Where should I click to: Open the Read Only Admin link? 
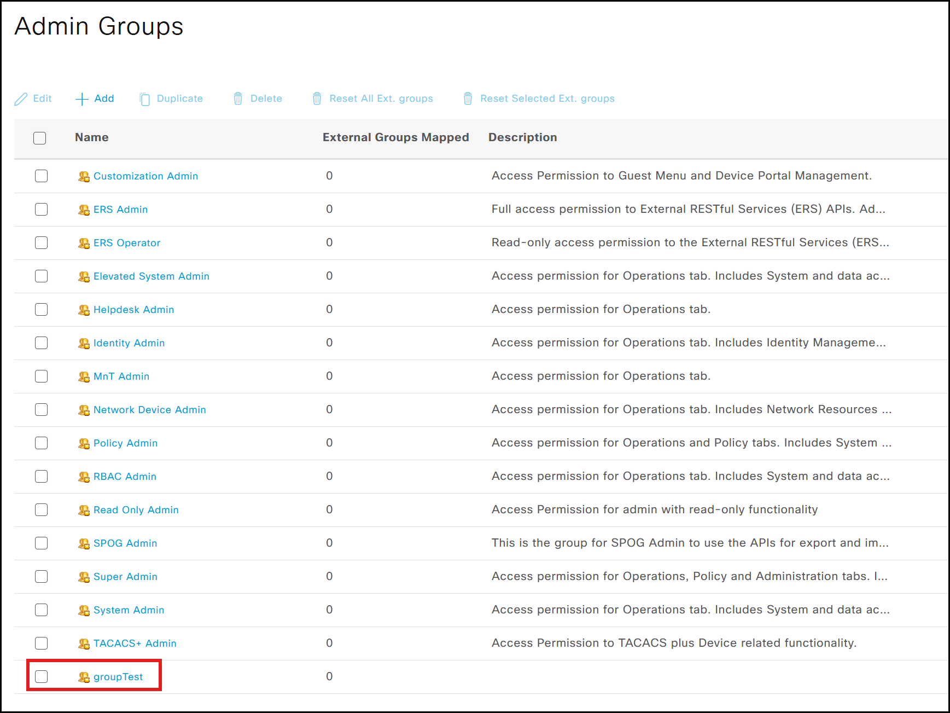[x=136, y=510]
